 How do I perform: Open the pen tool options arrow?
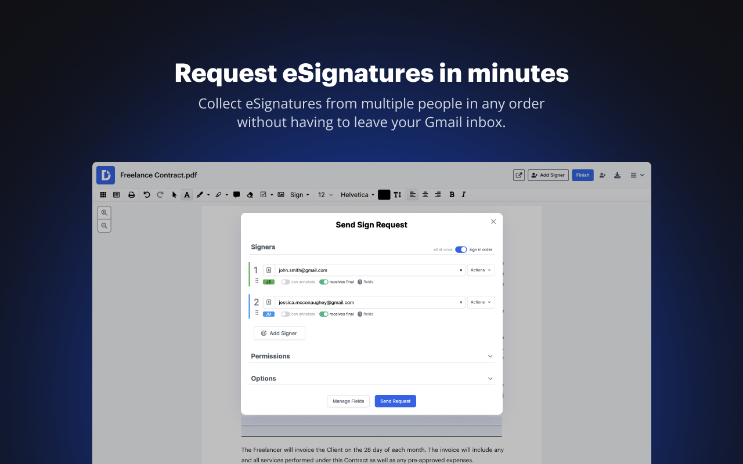click(208, 195)
